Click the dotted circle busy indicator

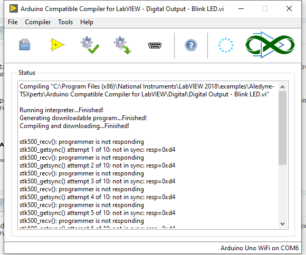pyautogui.click(x=226, y=45)
